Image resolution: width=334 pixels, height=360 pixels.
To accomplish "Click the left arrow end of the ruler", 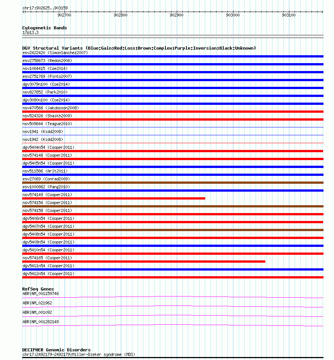I will pyautogui.click(x=23, y=12).
